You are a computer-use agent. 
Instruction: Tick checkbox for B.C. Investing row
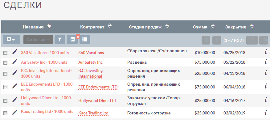6,74
